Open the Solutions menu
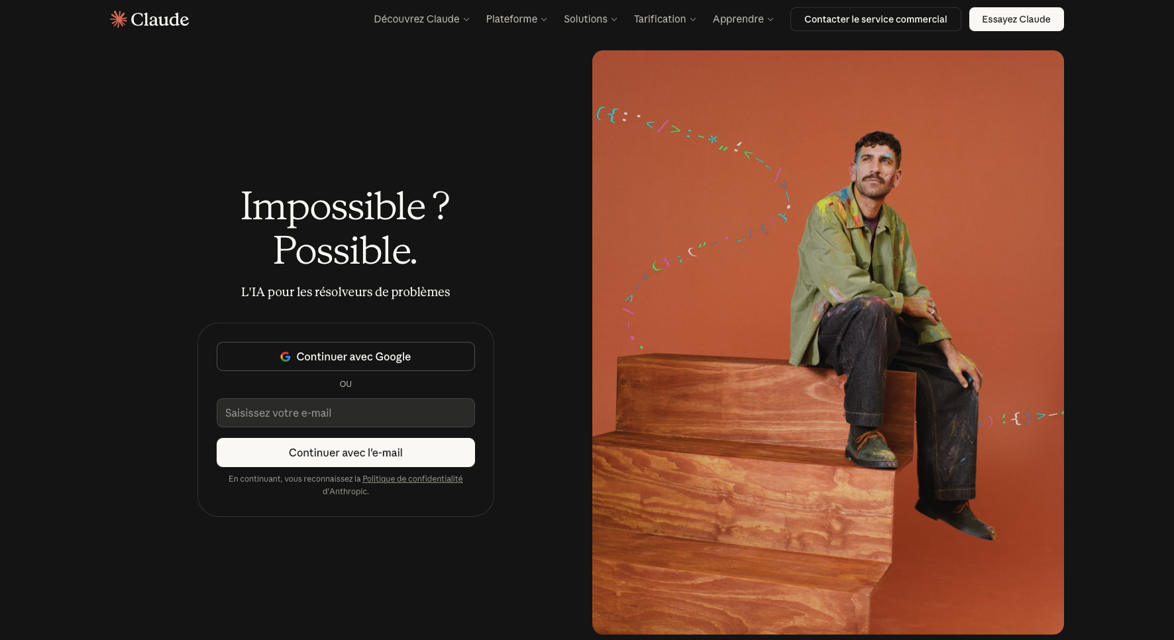 (x=590, y=19)
